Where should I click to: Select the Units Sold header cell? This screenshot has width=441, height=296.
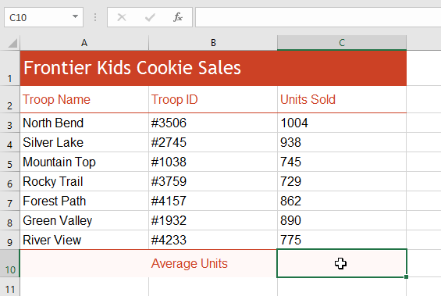coord(342,99)
